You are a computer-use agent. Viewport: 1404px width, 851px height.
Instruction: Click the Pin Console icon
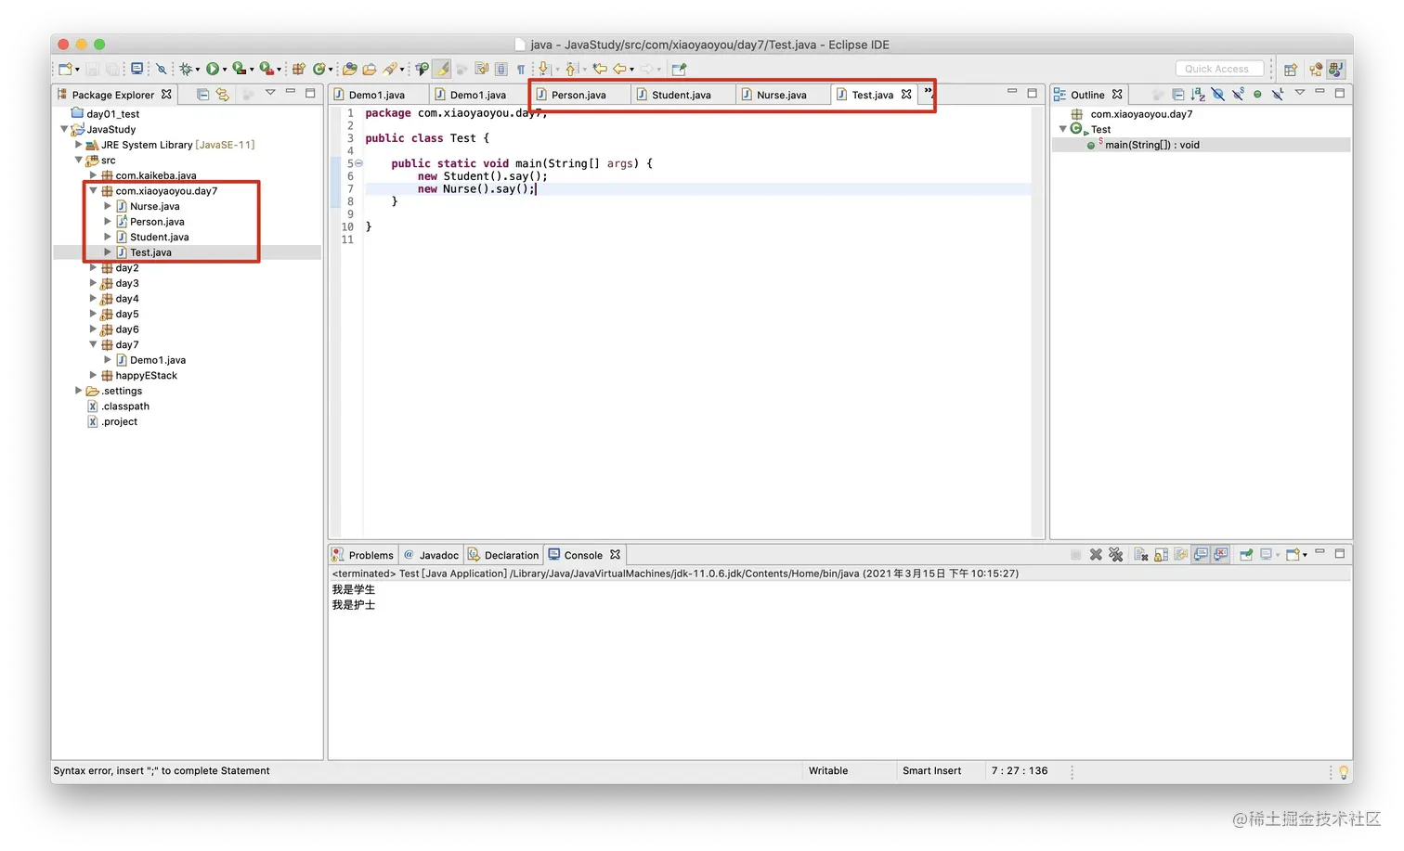pyautogui.click(x=1246, y=555)
